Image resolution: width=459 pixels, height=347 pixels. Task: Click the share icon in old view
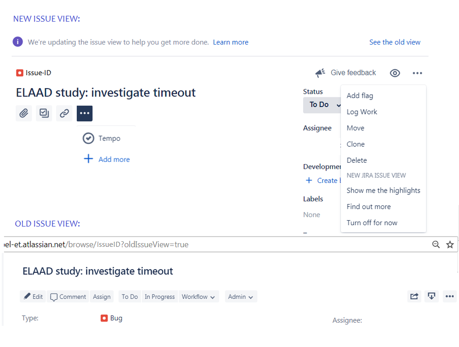(414, 296)
